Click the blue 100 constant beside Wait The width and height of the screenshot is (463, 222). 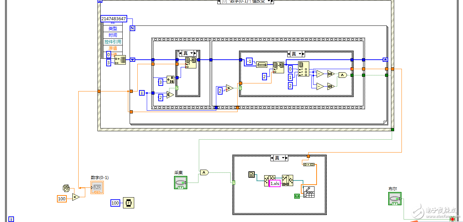click(x=115, y=203)
